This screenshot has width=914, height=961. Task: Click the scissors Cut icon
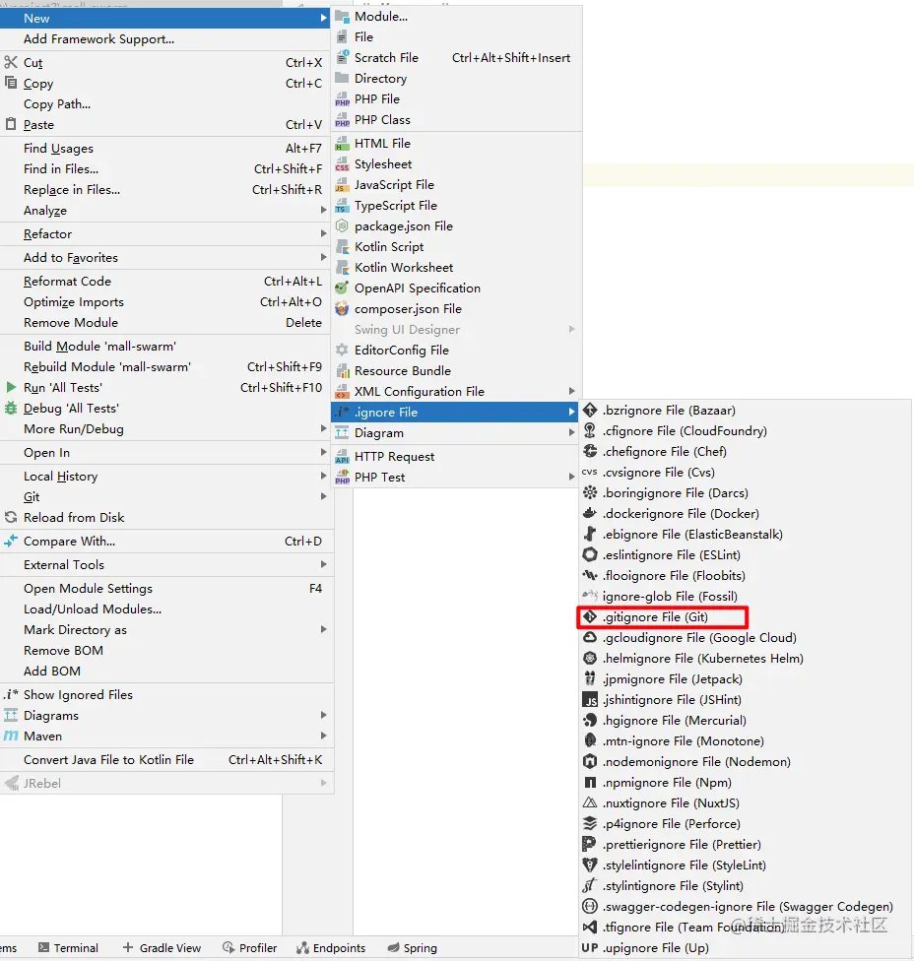click(x=11, y=62)
